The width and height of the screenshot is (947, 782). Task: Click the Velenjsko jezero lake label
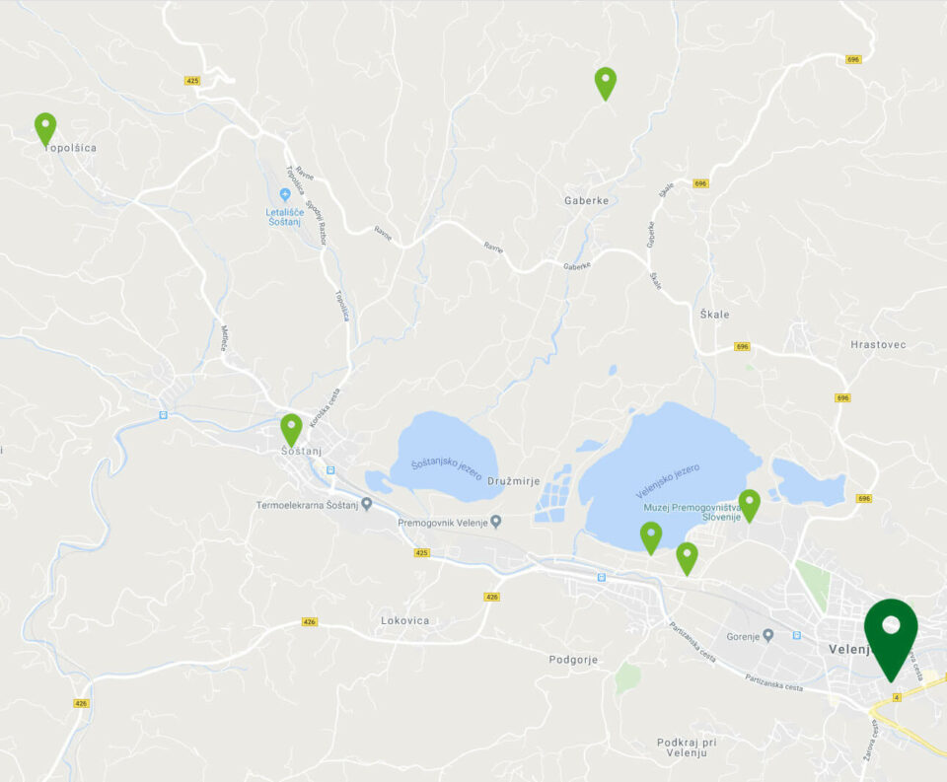click(668, 480)
